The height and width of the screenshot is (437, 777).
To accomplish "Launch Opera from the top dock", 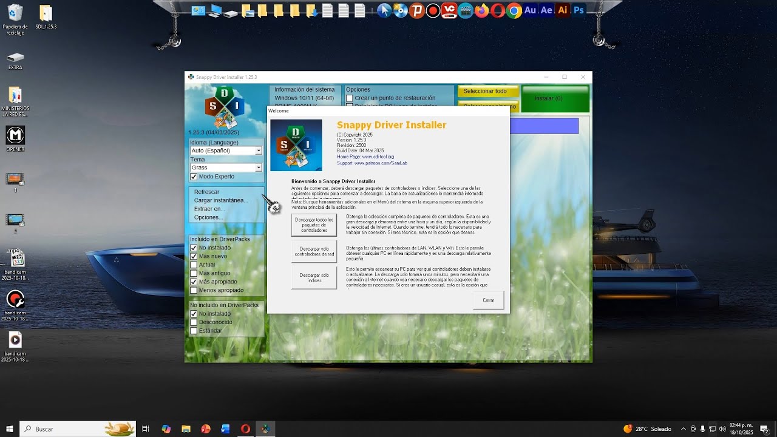I will 498,10.
